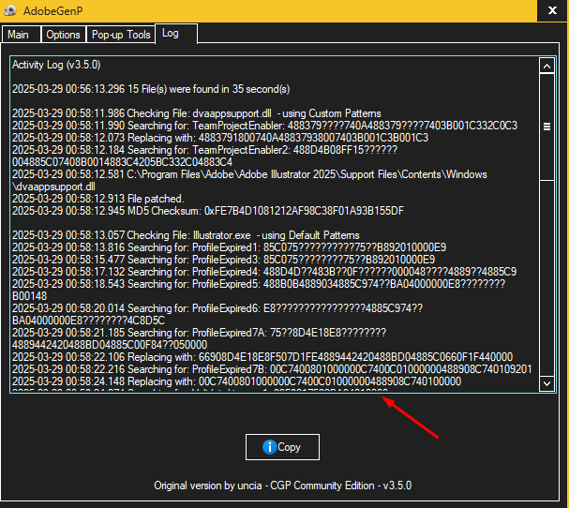Screen dimensions: 569x508
Task: Click the Log tab
Action: click(x=170, y=34)
